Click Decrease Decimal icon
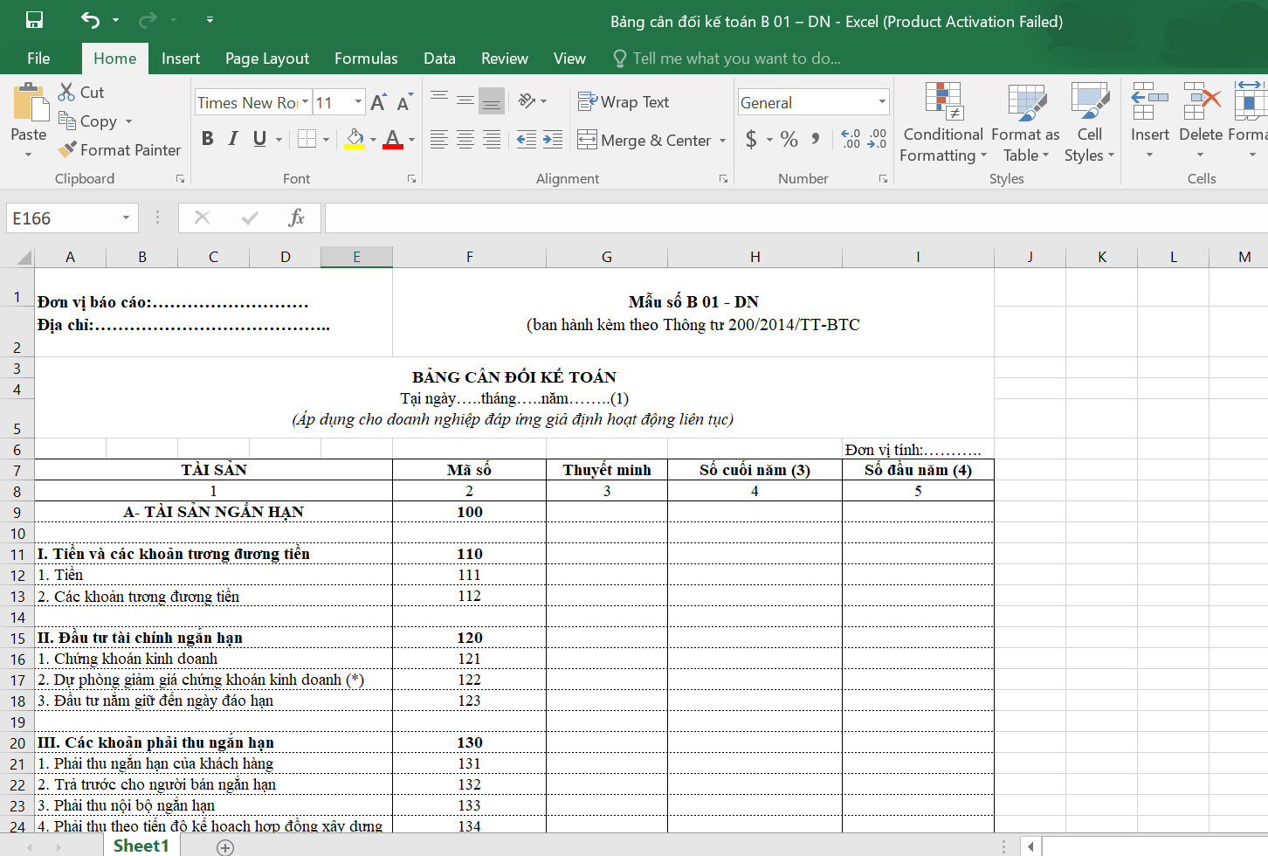Viewport: 1268px width, 856px height. (x=877, y=139)
